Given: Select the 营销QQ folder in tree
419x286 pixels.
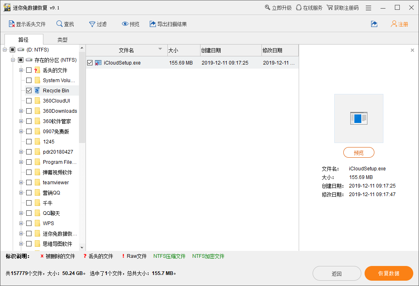Looking at the screenshot, I should pos(51,192).
